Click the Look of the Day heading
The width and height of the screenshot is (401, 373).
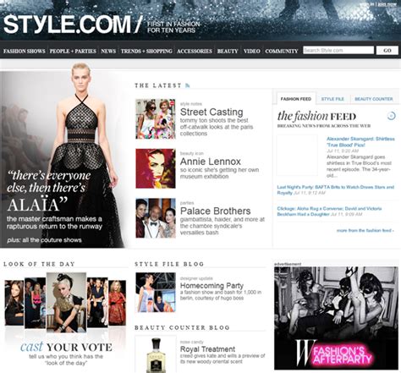tap(39, 264)
